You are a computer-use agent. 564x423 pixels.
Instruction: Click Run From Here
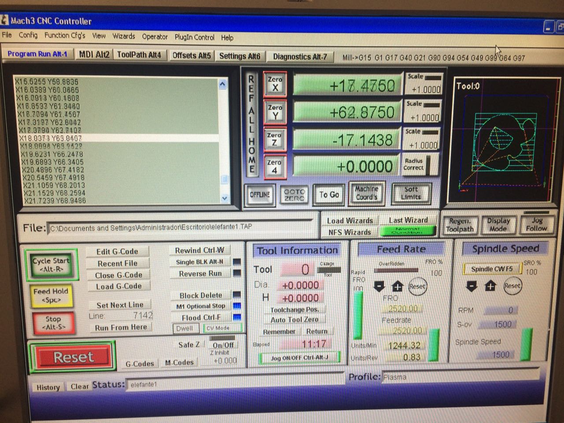121,327
